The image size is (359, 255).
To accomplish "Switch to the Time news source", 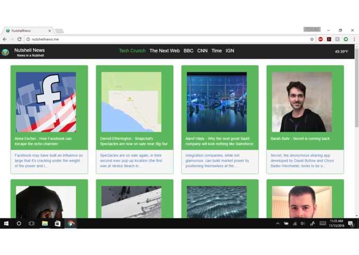I will (216, 51).
